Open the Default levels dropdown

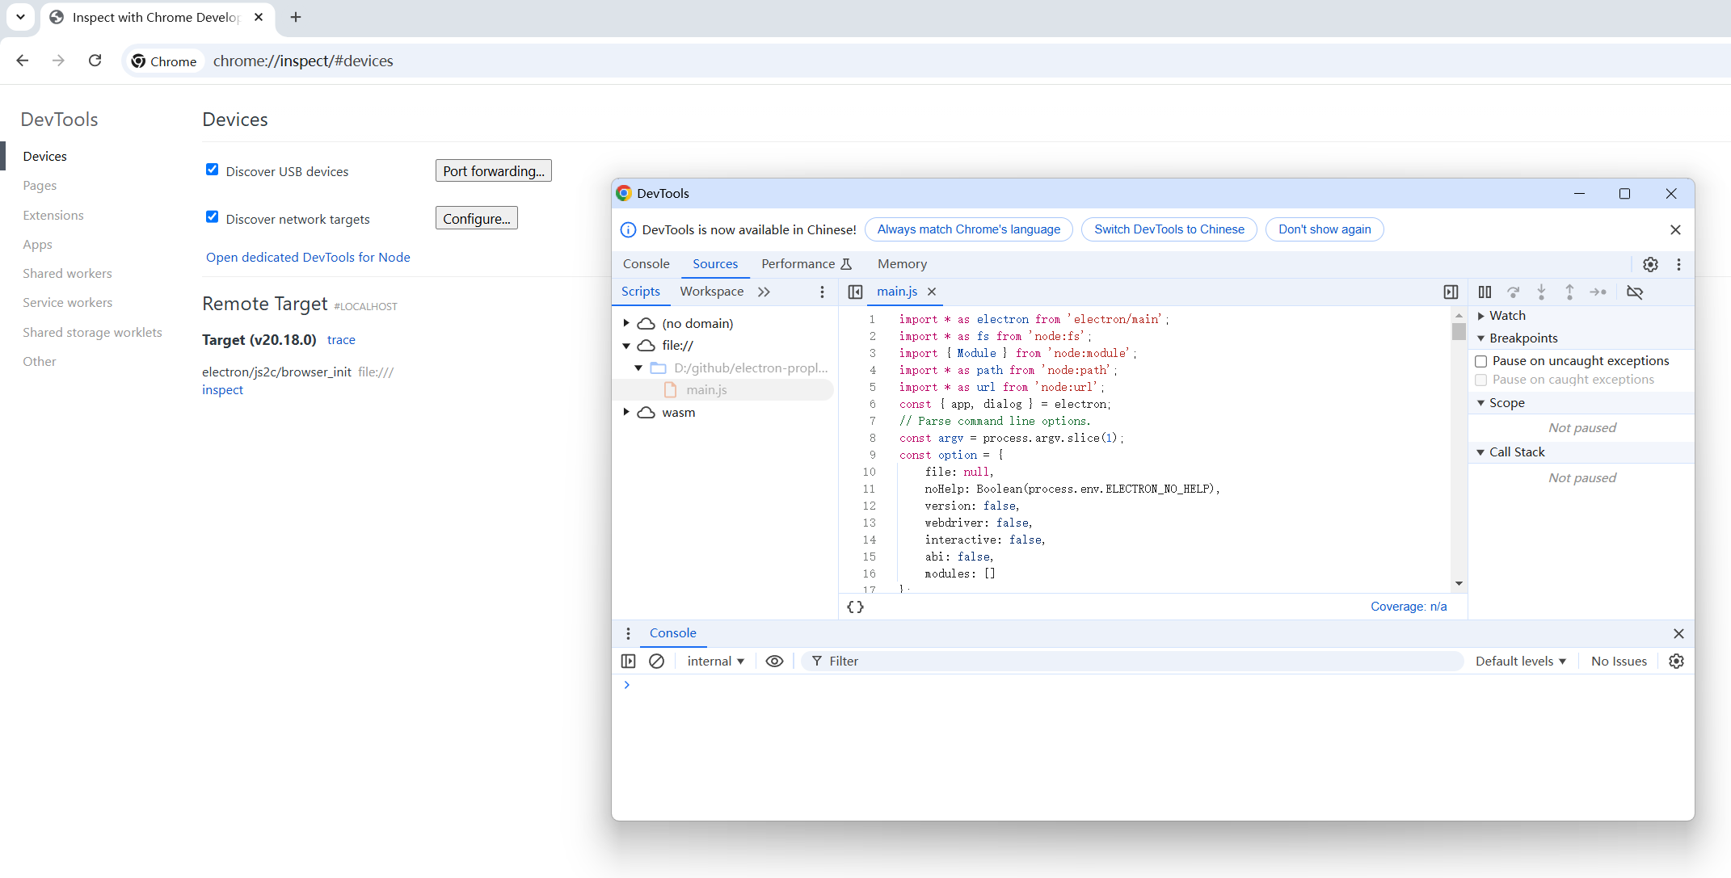pyautogui.click(x=1521, y=661)
